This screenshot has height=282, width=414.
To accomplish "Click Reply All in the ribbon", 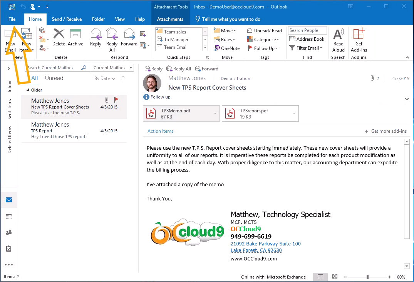I will [x=112, y=40].
